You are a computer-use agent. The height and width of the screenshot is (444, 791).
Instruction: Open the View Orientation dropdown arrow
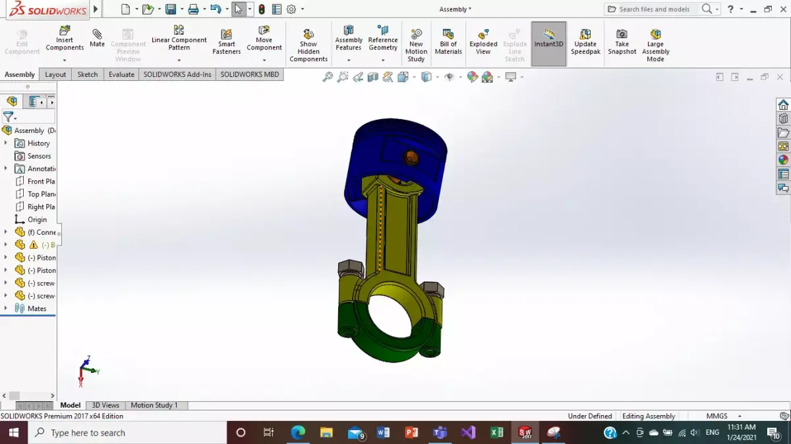pos(414,76)
